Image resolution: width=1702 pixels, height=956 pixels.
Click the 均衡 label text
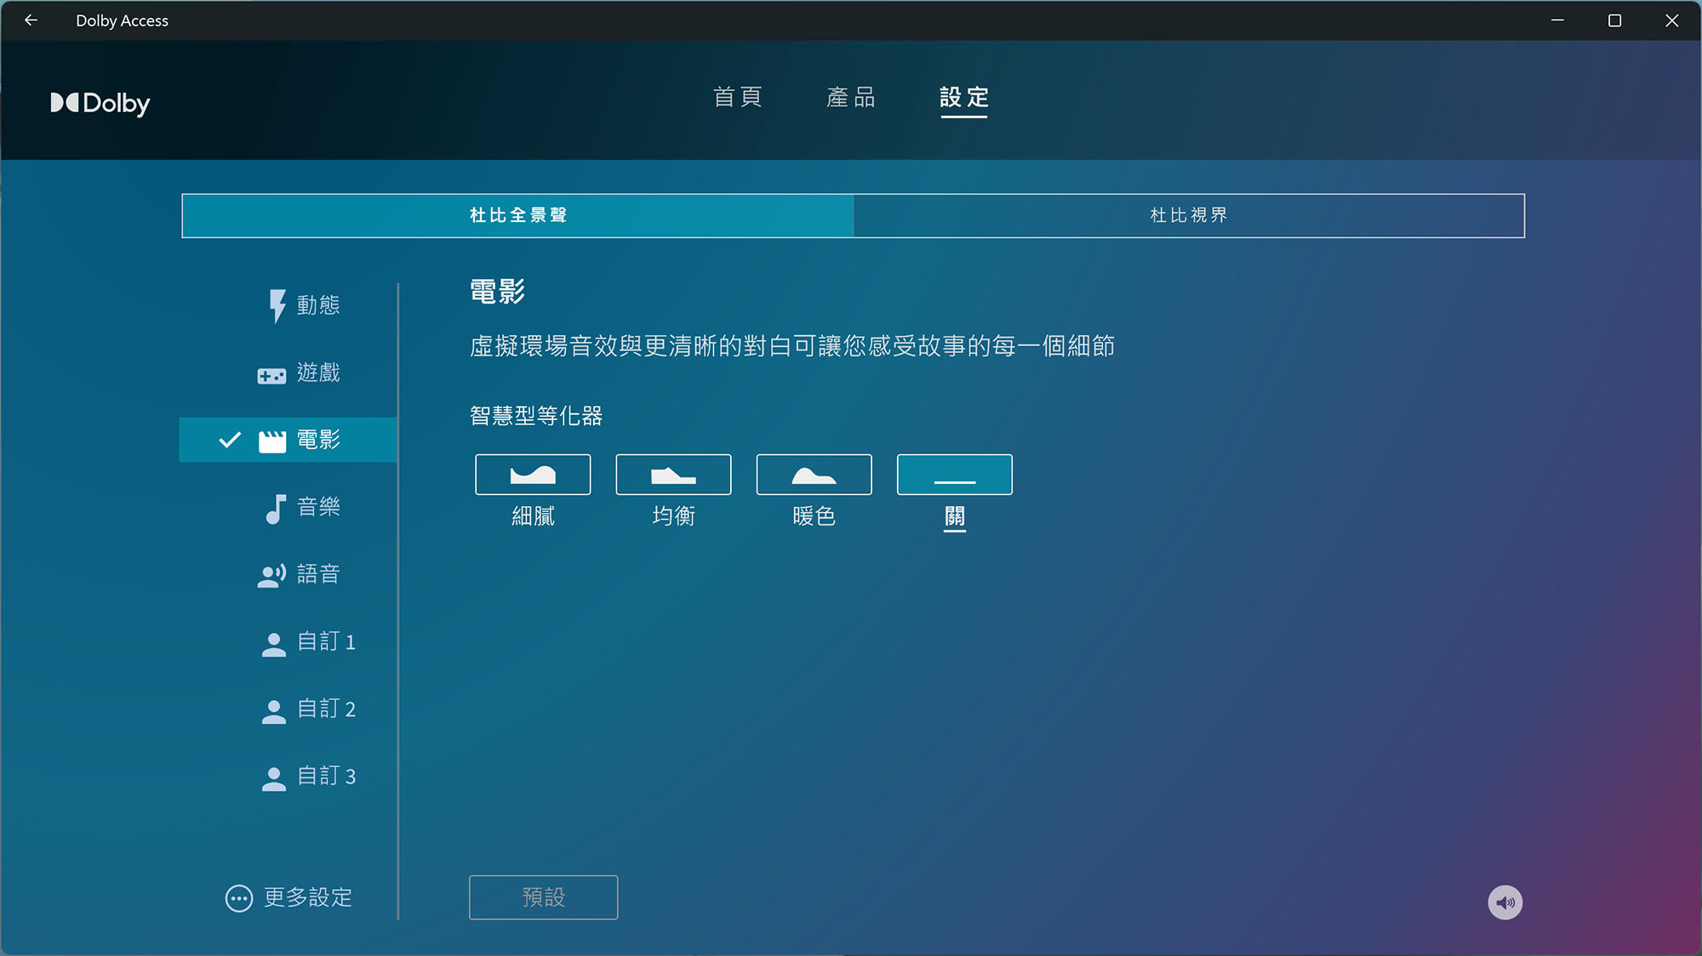pos(673,516)
